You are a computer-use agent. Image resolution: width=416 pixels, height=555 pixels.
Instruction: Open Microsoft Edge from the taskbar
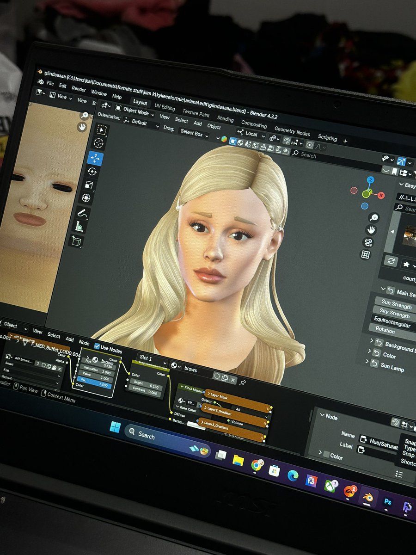click(293, 475)
